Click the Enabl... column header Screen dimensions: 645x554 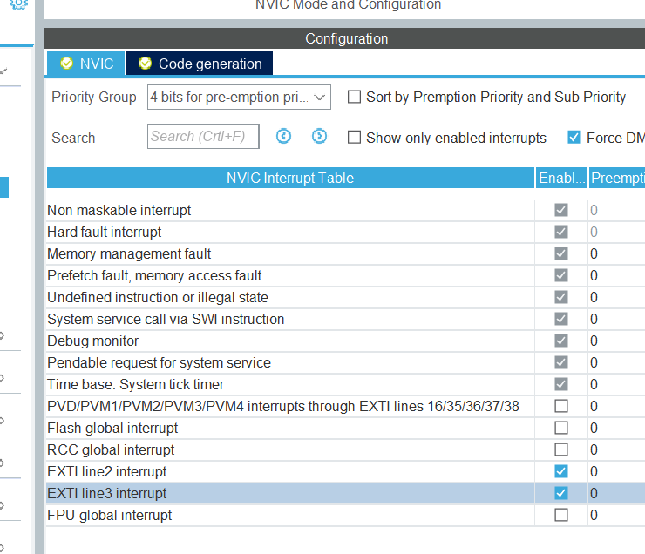click(561, 178)
